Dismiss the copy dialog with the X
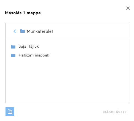 tap(128, 8)
